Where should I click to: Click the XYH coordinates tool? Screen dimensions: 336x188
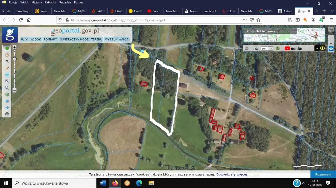pyautogui.click(x=7, y=75)
